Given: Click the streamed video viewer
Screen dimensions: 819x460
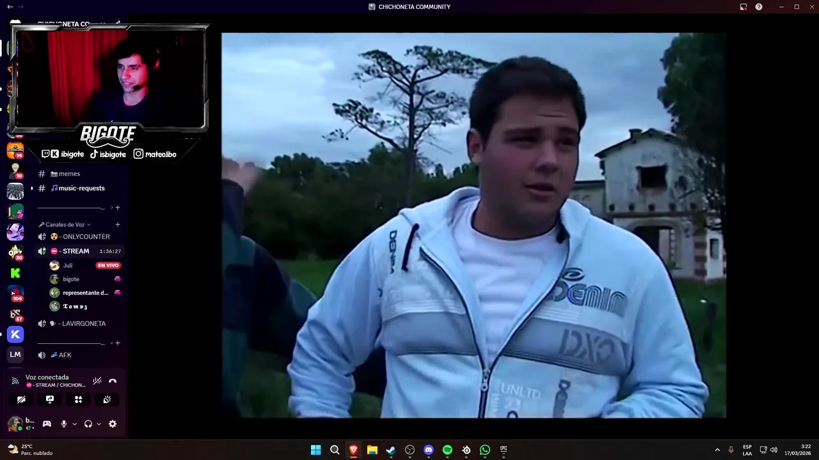Looking at the screenshot, I should pos(473,225).
